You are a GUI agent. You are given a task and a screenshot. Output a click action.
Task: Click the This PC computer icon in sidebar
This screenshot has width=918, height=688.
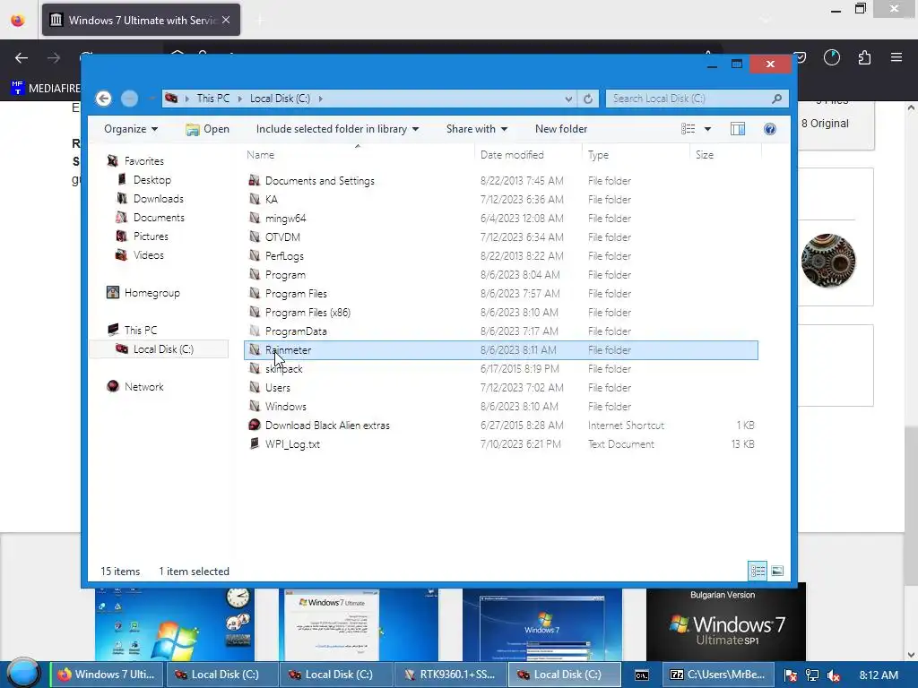113,330
